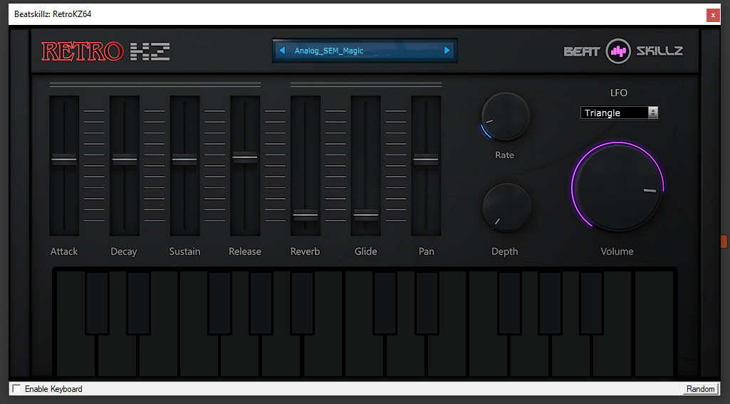The width and height of the screenshot is (730, 404).
Task: Click the Glide label text
Action: point(366,252)
